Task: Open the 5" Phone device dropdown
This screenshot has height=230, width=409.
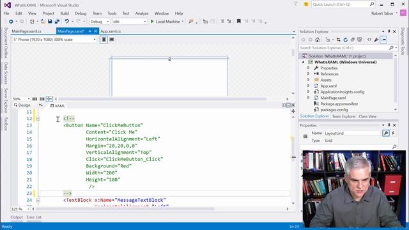Action: [55, 40]
